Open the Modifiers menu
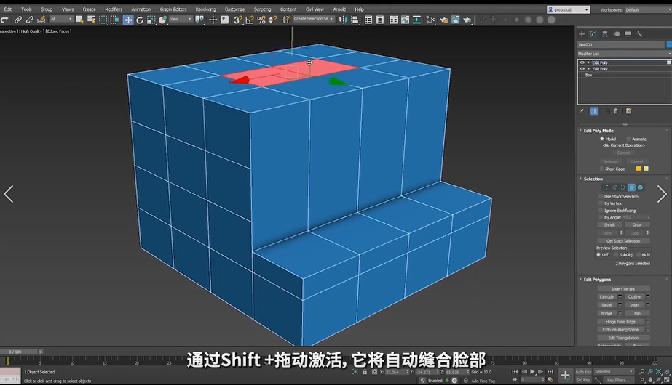 click(x=114, y=9)
